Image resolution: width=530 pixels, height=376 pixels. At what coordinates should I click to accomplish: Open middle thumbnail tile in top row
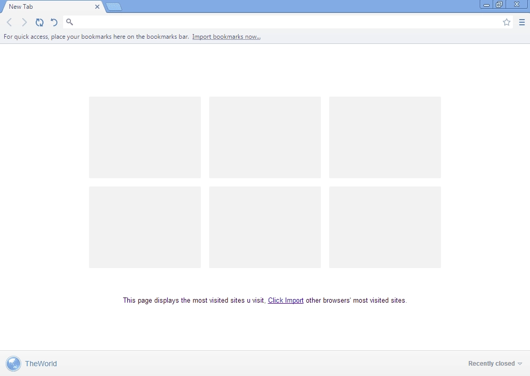pos(264,137)
